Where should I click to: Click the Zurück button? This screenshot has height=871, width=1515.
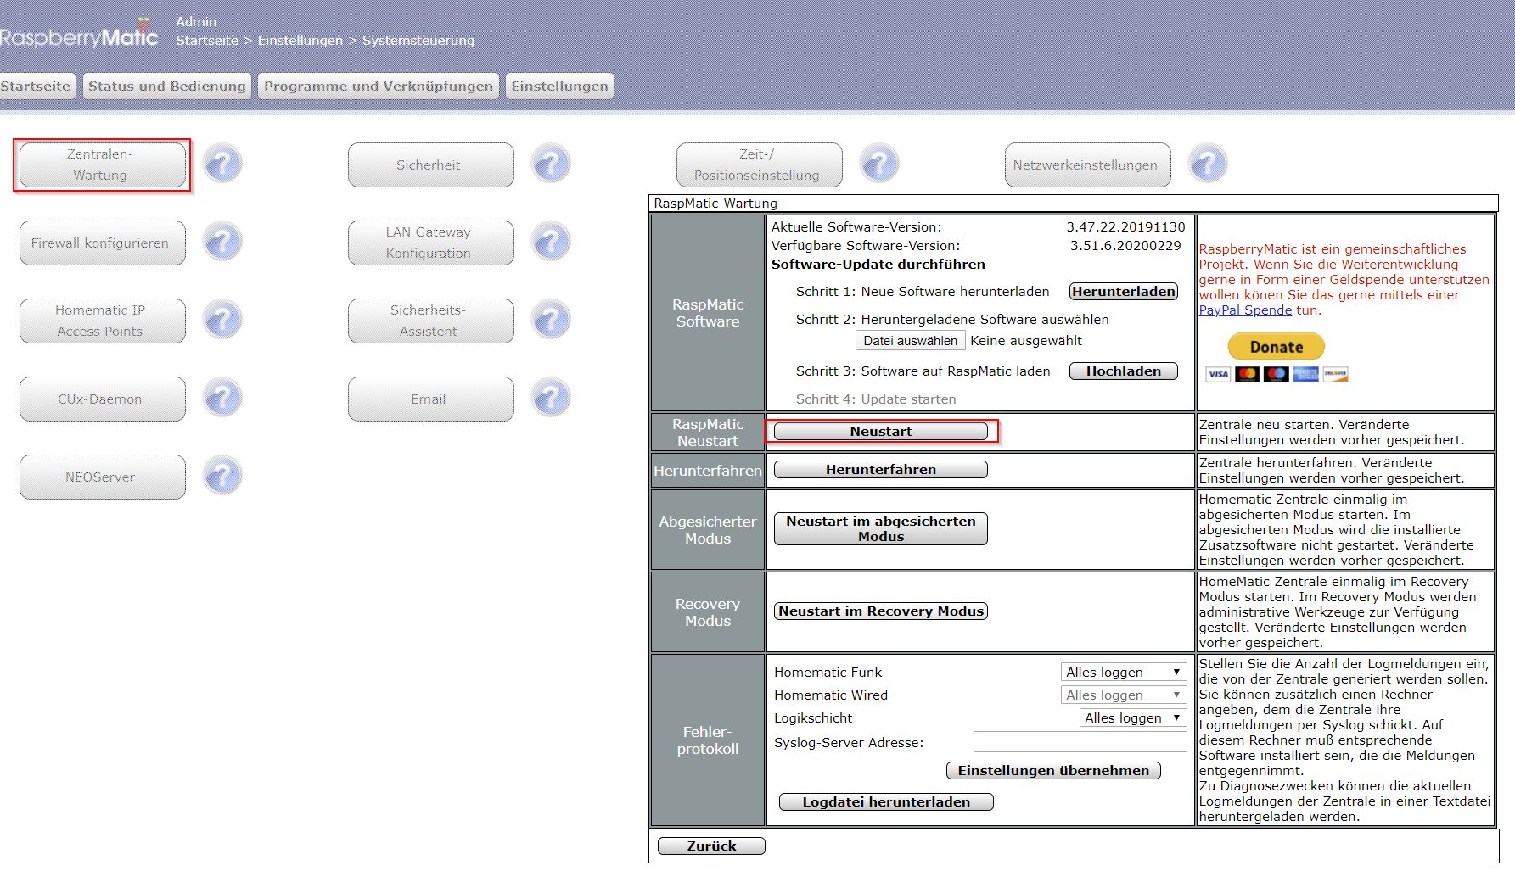pos(711,846)
